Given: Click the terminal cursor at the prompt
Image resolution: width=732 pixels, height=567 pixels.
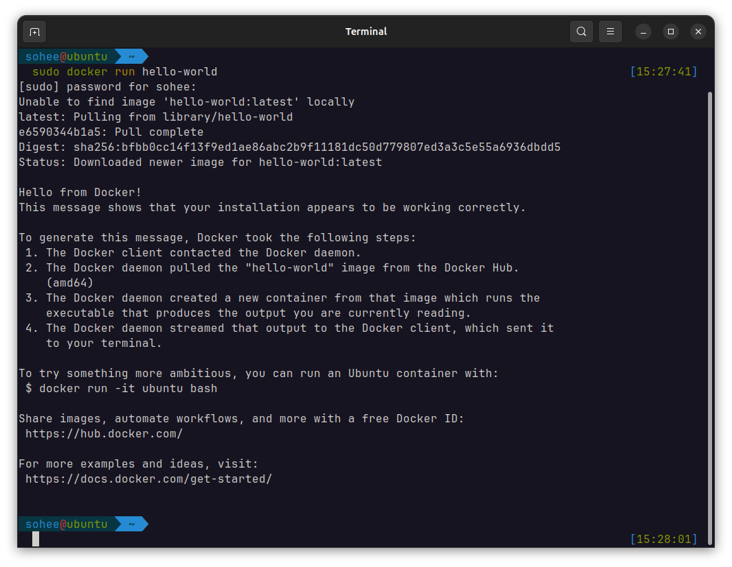Looking at the screenshot, I should (36, 540).
